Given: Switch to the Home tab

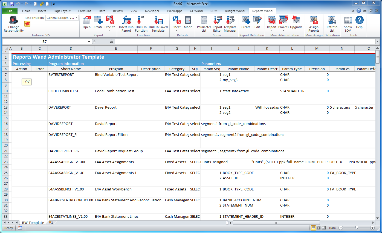Looking at the screenshot, I should click(x=26, y=11).
